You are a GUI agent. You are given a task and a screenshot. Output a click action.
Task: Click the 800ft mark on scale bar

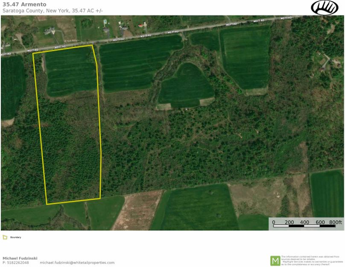335,222
